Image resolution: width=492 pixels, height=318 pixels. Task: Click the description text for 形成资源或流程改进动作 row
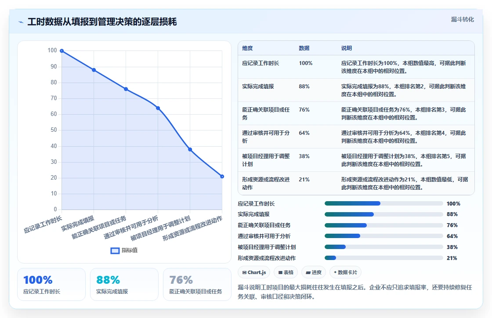tap(405, 183)
